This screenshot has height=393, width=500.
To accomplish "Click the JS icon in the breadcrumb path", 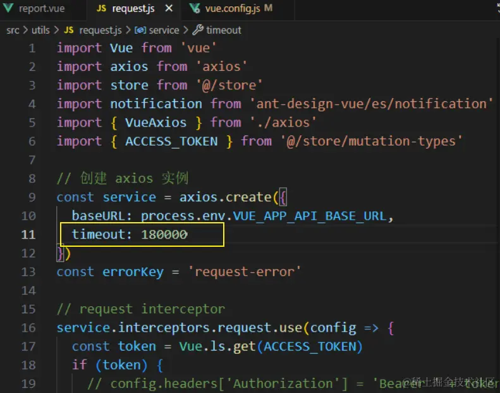I will (68, 30).
